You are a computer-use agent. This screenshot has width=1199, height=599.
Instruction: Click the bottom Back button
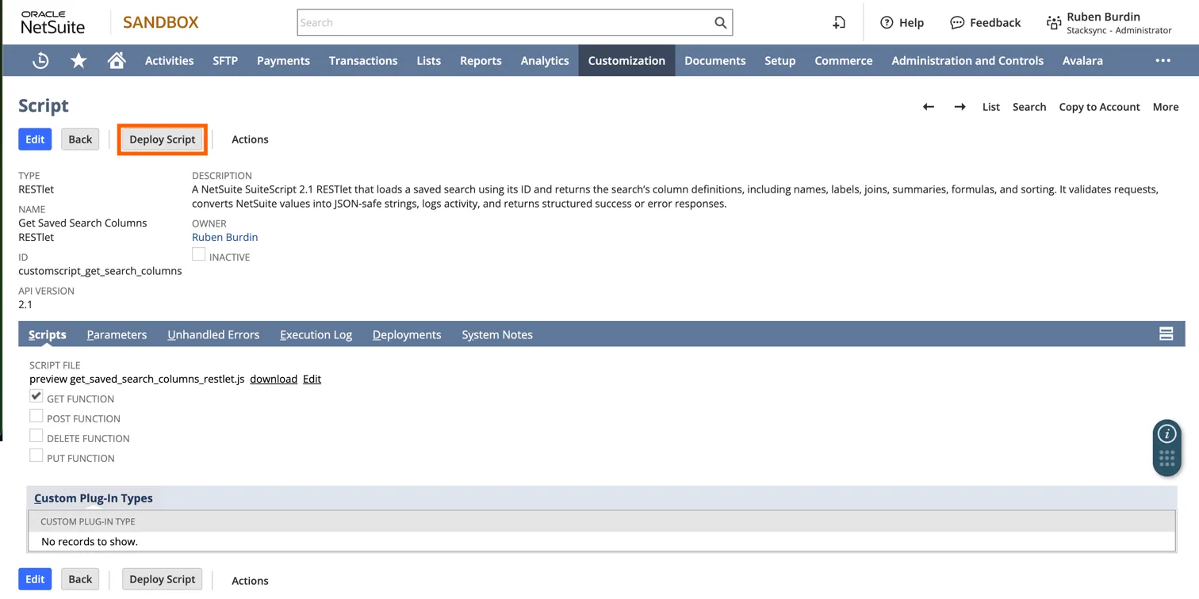80,579
